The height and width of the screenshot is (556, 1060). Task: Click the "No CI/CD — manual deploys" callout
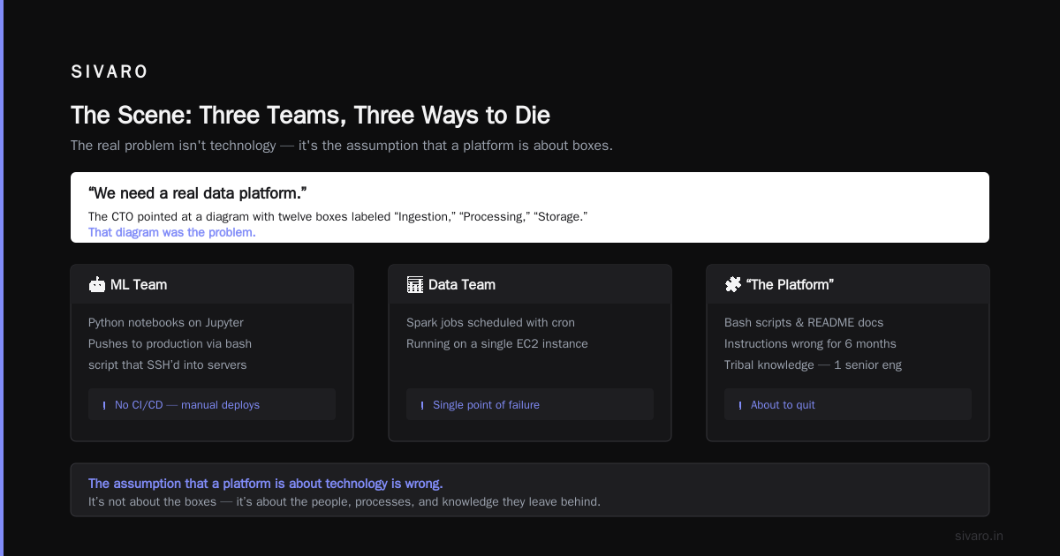212,404
